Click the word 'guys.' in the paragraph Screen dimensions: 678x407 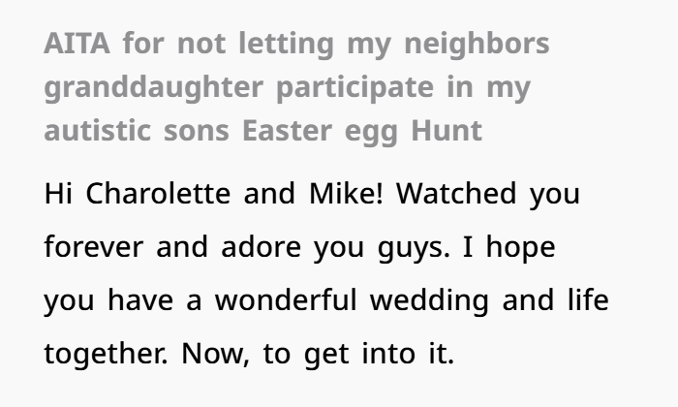(414, 249)
